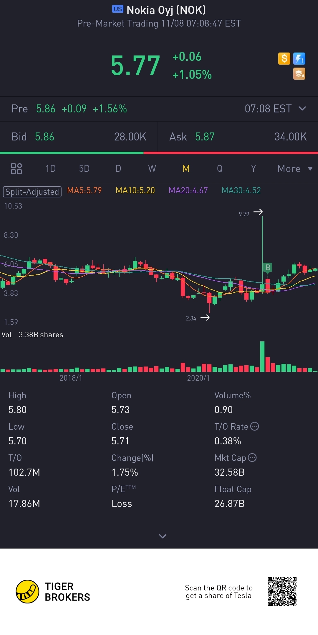This screenshot has width=318, height=635.
Task: Tap the Vol 3.38B shares label
Action: (x=32, y=335)
